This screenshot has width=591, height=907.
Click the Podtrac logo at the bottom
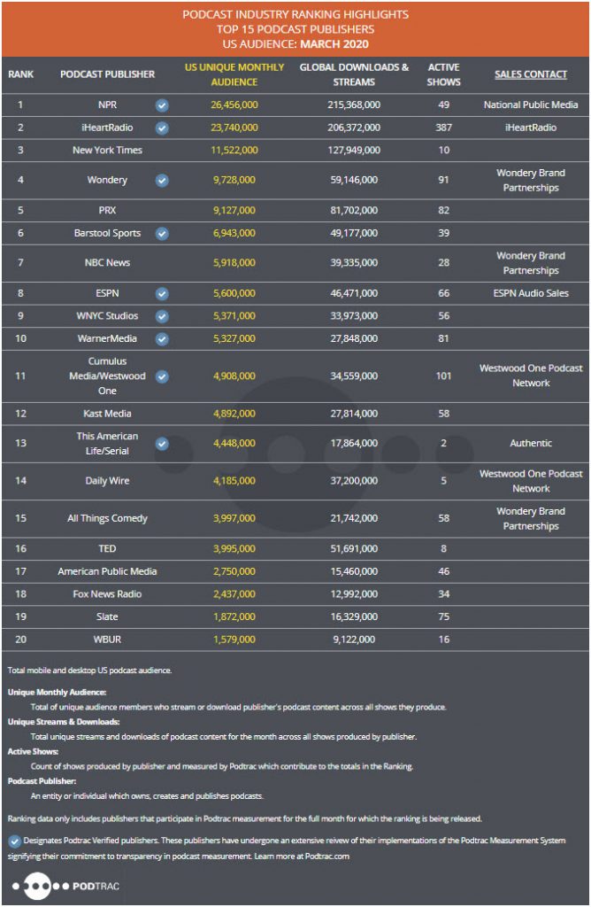click(x=65, y=886)
